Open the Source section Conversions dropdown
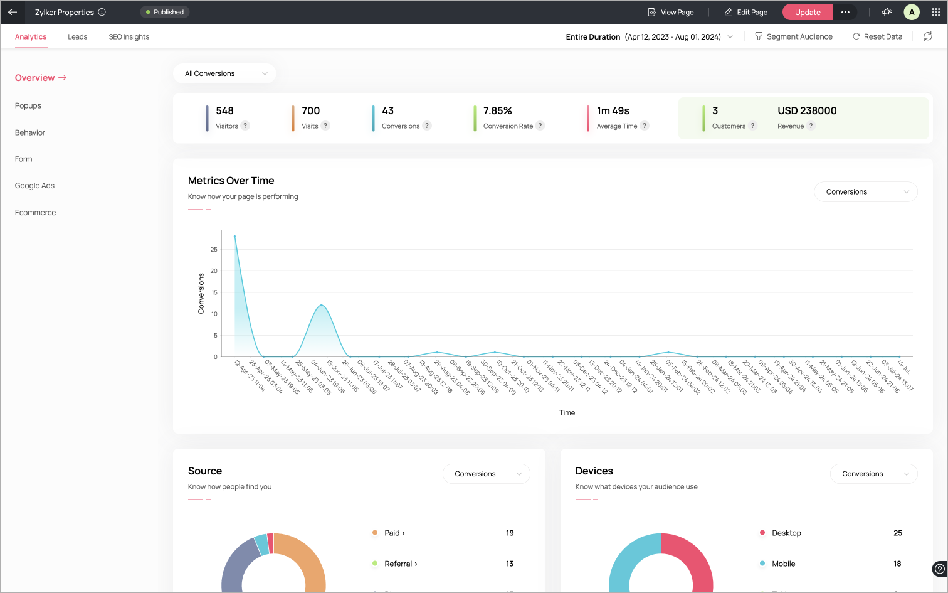Viewport: 948px width, 593px height. tap(487, 474)
